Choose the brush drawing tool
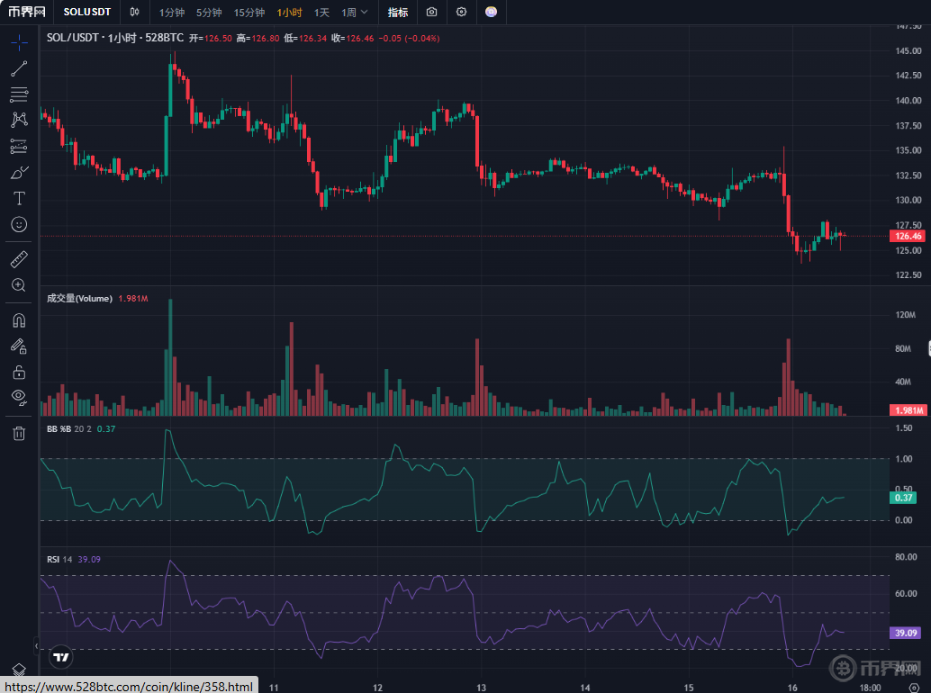The height and width of the screenshot is (693, 931). click(19, 172)
